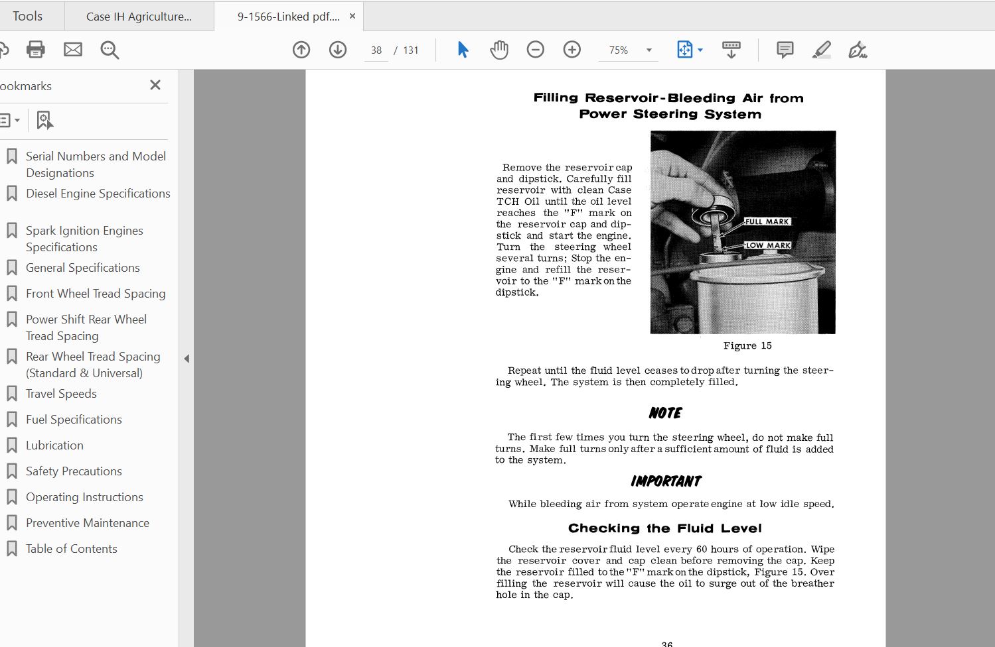Activate the Hand pan tool

click(499, 50)
